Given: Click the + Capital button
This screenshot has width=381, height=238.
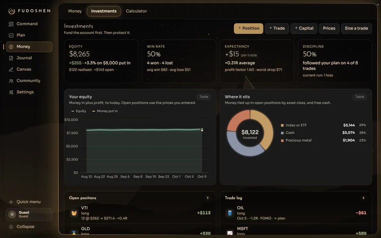Looking at the screenshot, I should click(304, 29).
